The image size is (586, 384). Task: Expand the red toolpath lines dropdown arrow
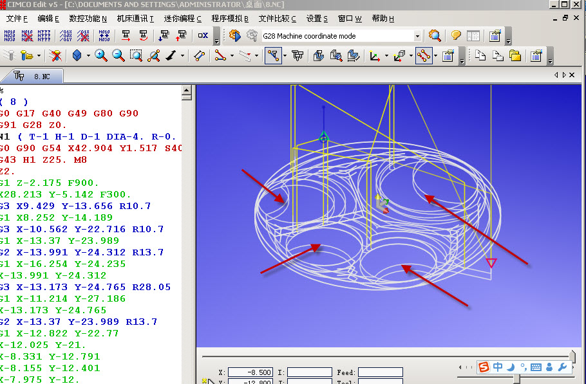pos(232,56)
